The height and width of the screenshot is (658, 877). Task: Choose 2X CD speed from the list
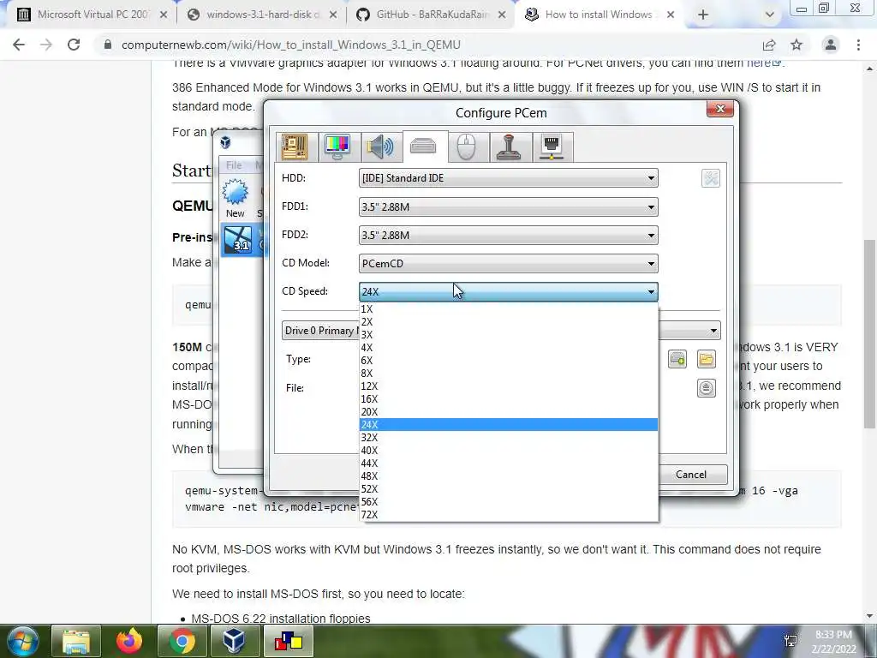tap(508, 322)
